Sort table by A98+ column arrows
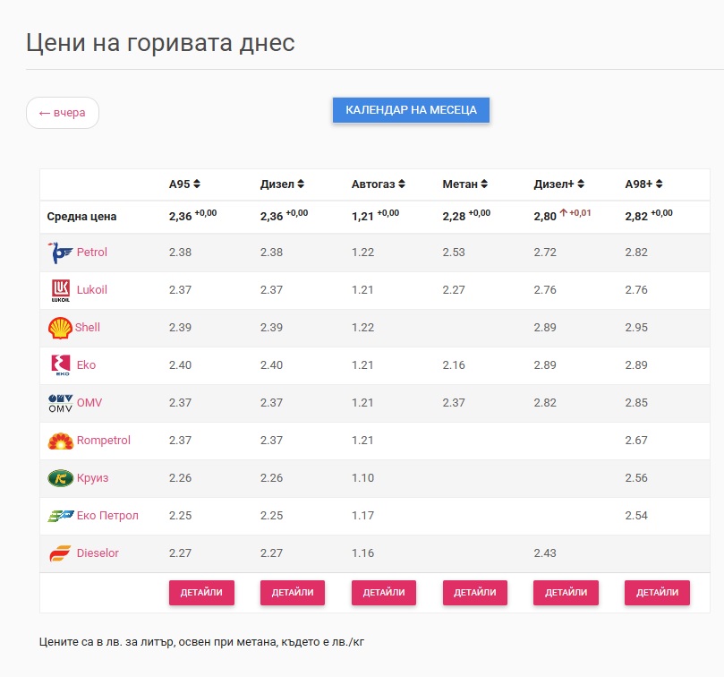This screenshot has width=724, height=677. click(660, 184)
